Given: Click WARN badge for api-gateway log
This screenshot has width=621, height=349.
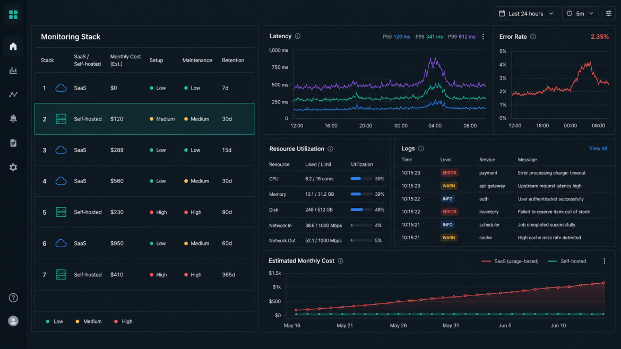Looking at the screenshot, I should [x=448, y=186].
